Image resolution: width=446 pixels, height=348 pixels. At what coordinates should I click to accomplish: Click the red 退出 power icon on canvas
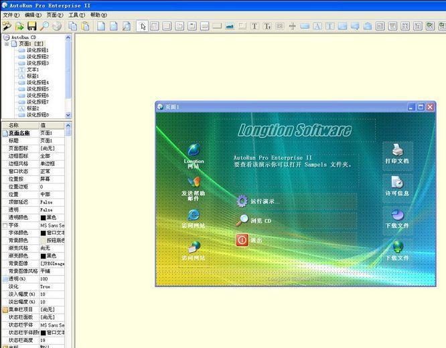point(242,240)
